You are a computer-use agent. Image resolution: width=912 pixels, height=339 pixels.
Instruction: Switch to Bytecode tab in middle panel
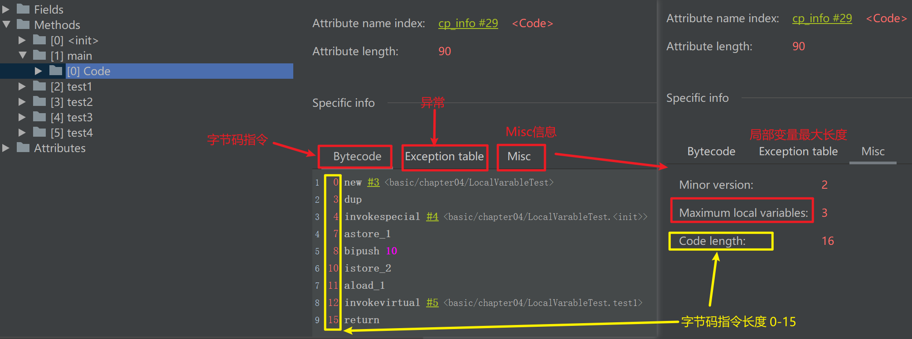click(357, 157)
